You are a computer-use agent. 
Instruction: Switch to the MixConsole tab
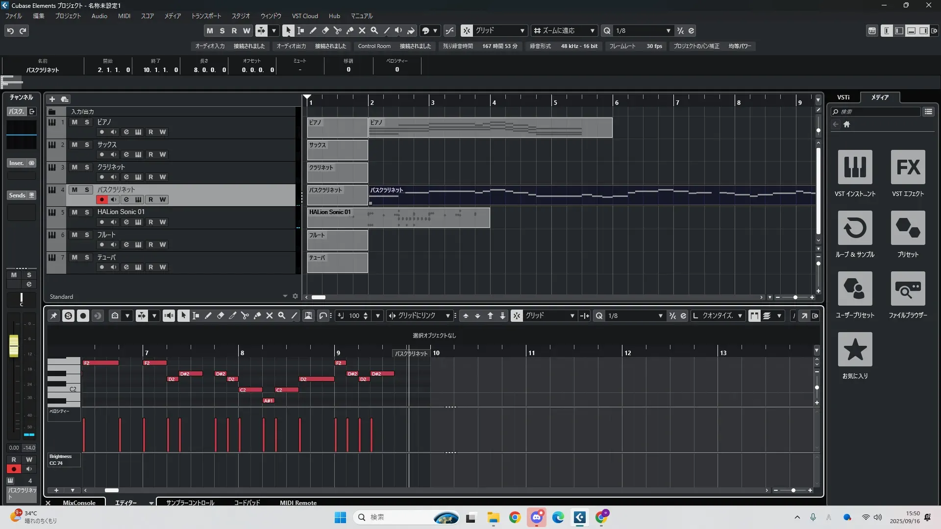[79, 503]
